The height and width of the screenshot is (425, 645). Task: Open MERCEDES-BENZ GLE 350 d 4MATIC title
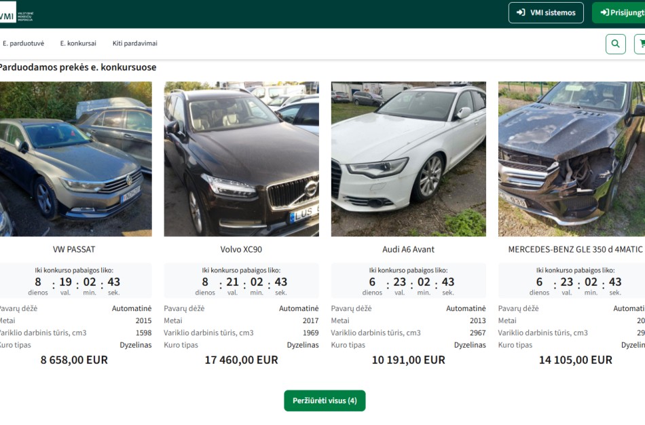click(x=574, y=249)
